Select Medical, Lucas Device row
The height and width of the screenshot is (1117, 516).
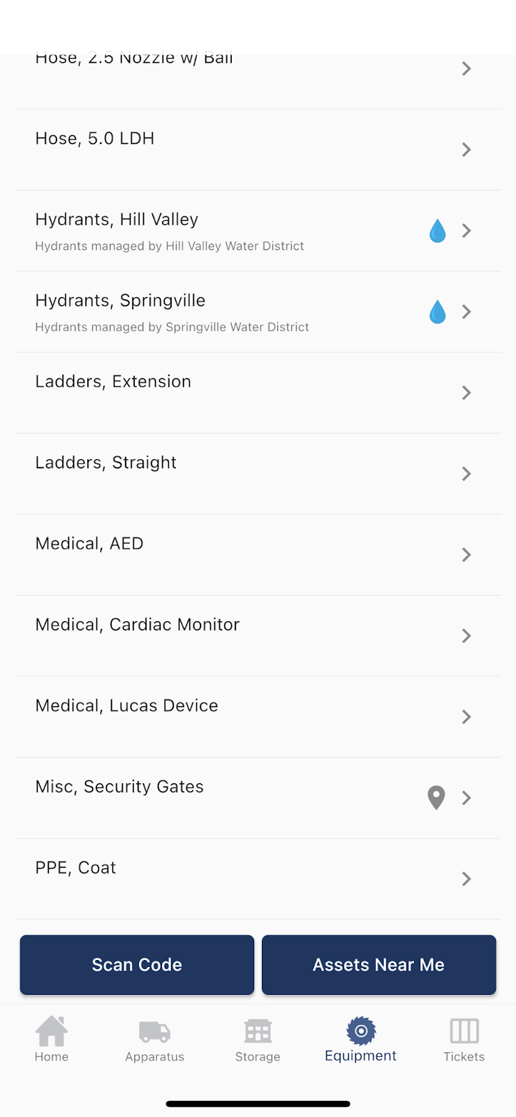tap(126, 706)
